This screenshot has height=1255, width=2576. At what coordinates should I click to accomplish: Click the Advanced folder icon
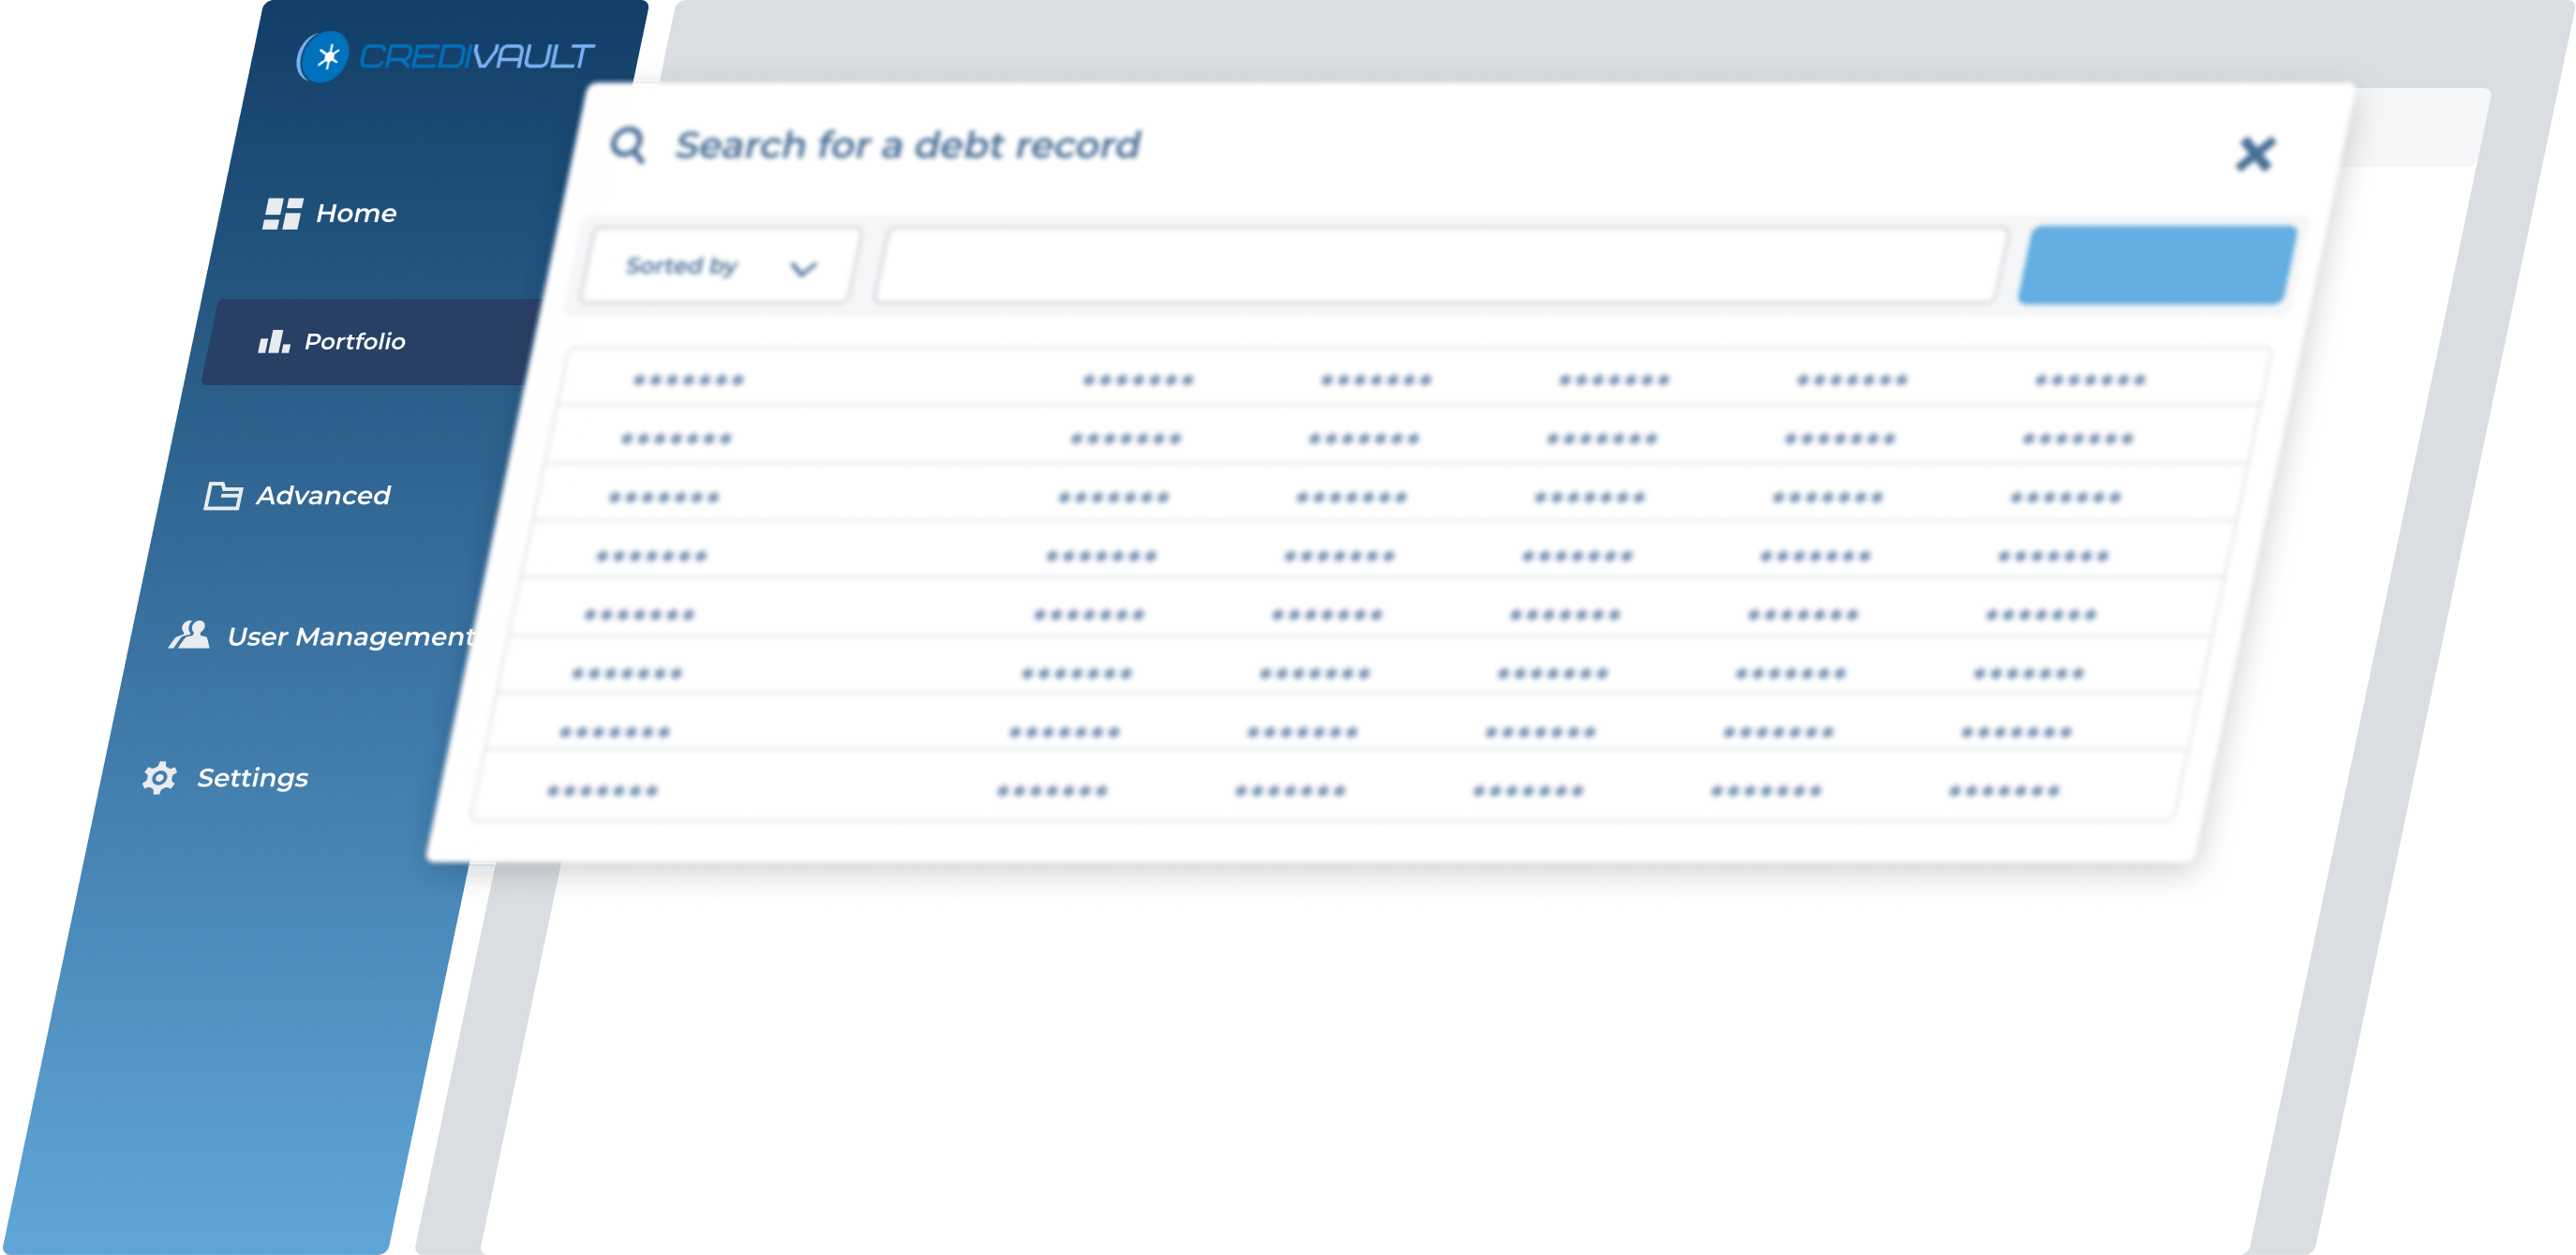point(223,495)
